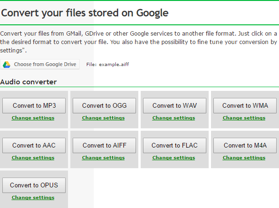Change settings for FLAC conversion
279x208 pixels.
[173, 158]
